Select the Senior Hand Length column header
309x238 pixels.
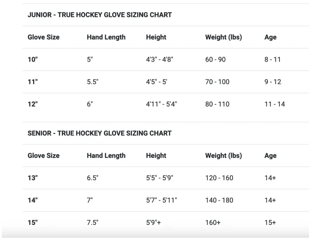[106, 155]
